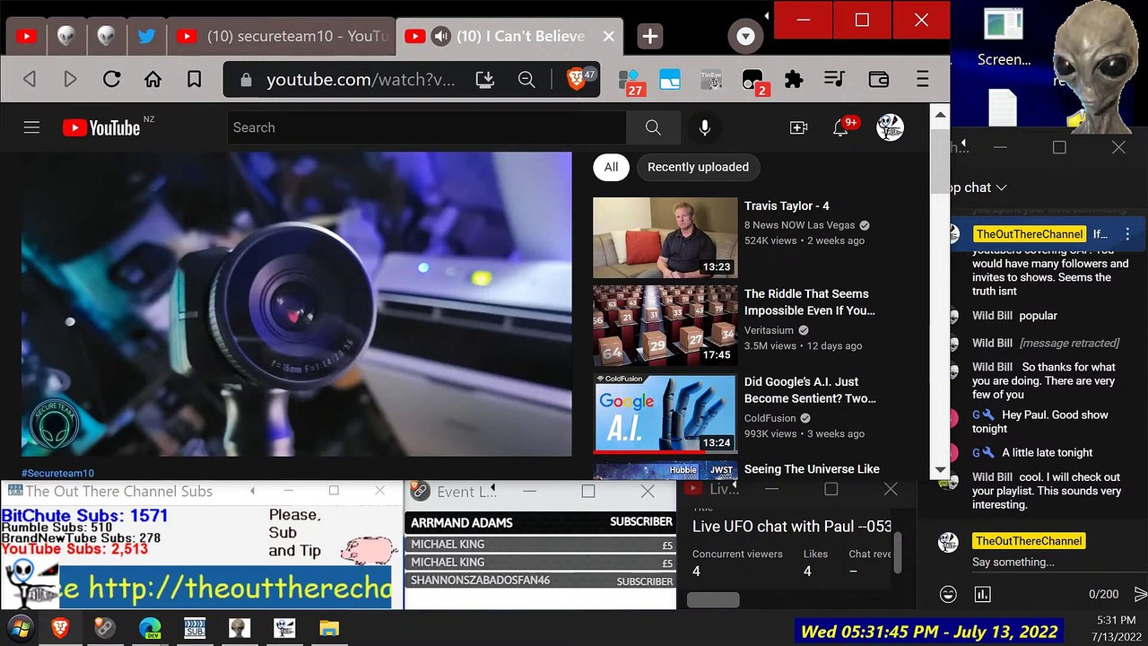Switch to the pinned Twitter tab

coord(146,37)
